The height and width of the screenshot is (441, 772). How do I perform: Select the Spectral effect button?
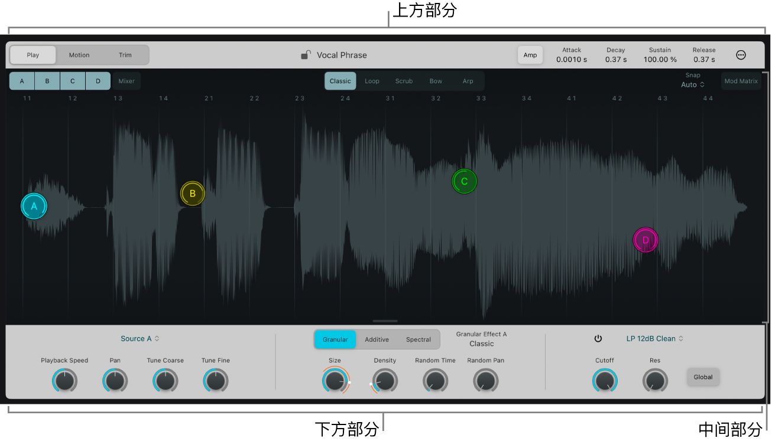419,339
